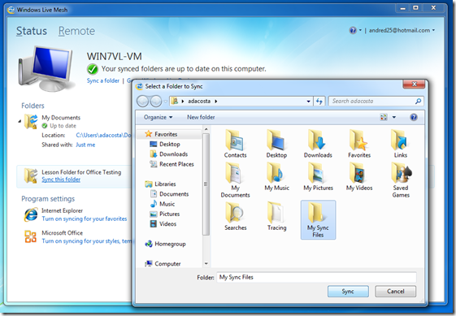Expand the arrow after adacosta in address bar
This screenshot has width=456, height=316.
(216, 102)
